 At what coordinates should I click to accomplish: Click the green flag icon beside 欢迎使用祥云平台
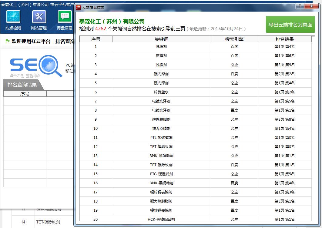pos(8,41)
